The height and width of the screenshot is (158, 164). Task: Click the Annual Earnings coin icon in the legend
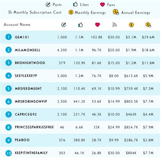click(116, 12)
